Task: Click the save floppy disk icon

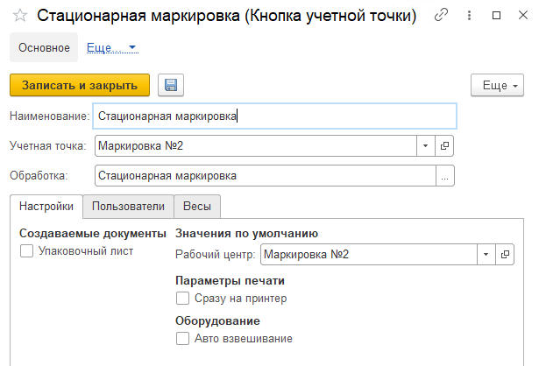Action: click(170, 85)
